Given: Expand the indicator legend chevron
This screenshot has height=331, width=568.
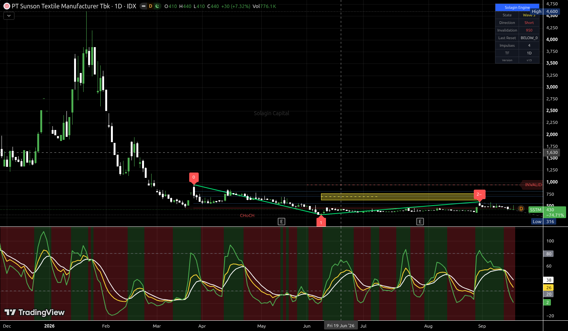Looking at the screenshot, I should [9, 16].
